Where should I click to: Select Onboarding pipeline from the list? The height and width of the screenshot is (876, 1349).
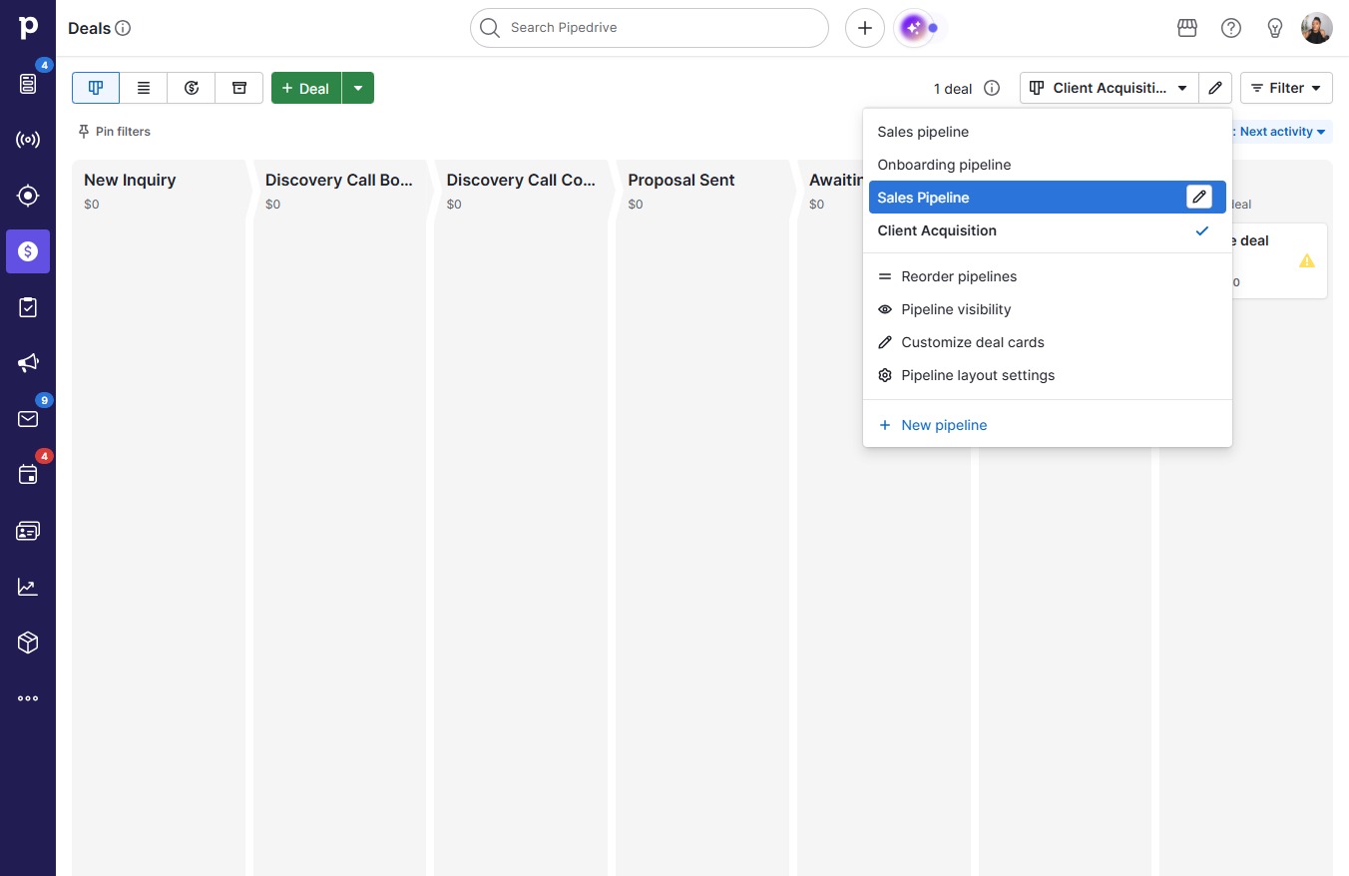(1048, 165)
